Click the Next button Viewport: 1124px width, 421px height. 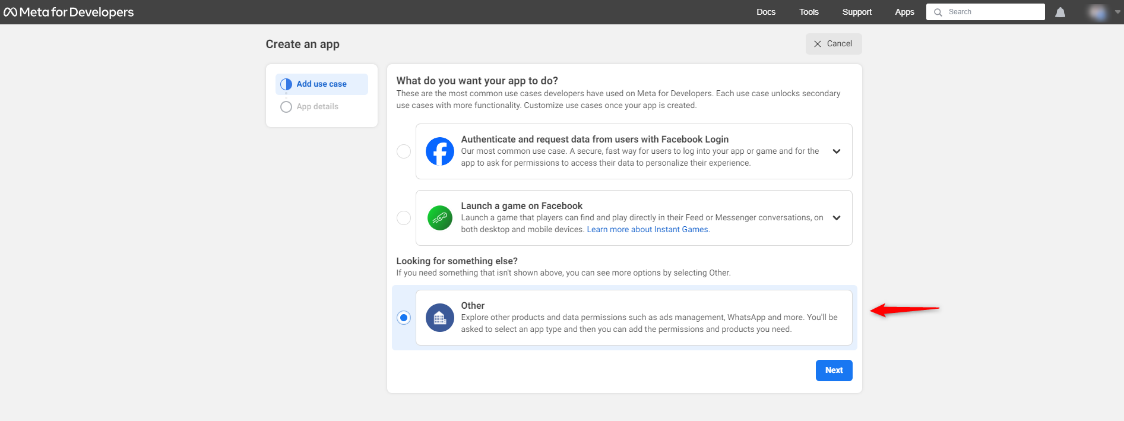coord(834,371)
